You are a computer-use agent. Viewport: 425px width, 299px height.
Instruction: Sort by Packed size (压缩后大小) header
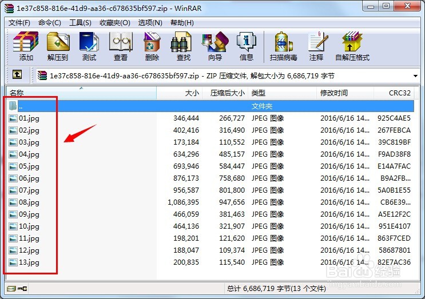point(225,93)
